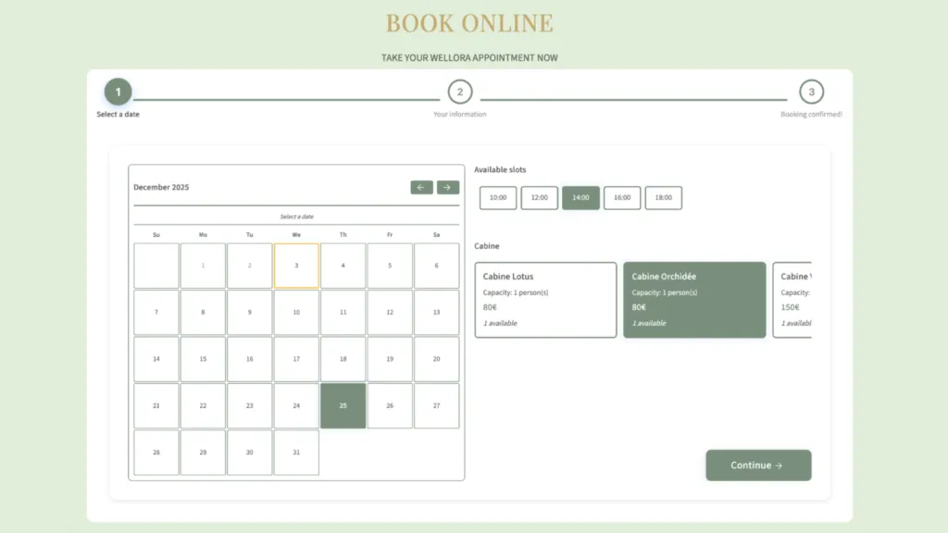
Task: Select the 10:00 time slot
Action: (x=497, y=197)
